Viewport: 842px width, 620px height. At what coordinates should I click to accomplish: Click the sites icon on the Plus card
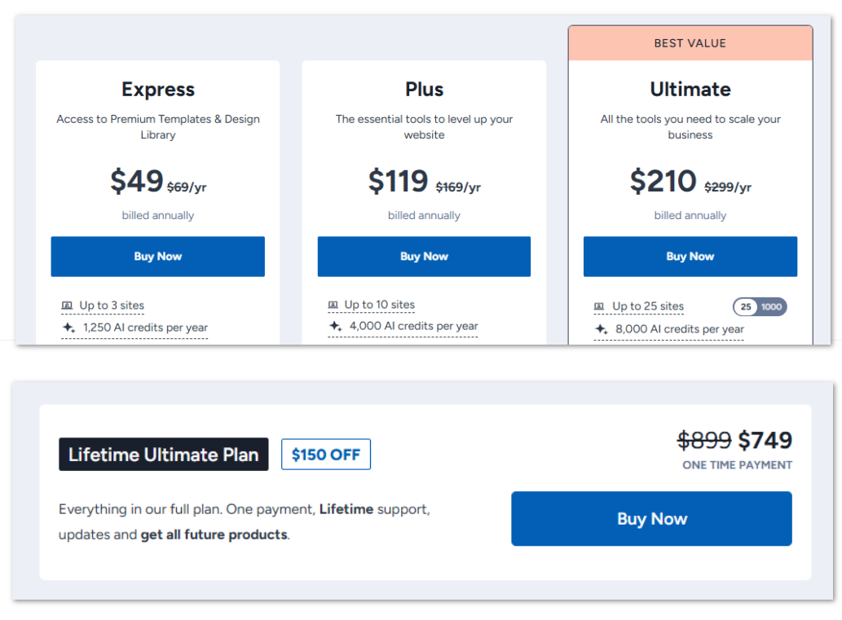(x=333, y=304)
